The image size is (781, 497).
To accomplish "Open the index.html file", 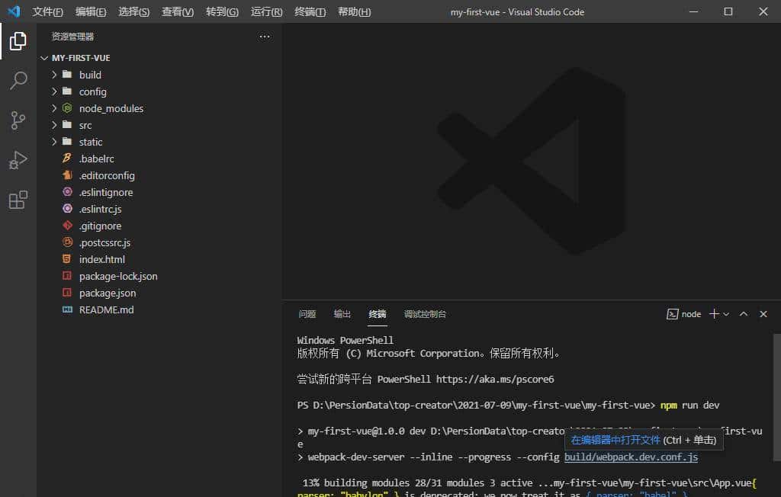I will (100, 259).
